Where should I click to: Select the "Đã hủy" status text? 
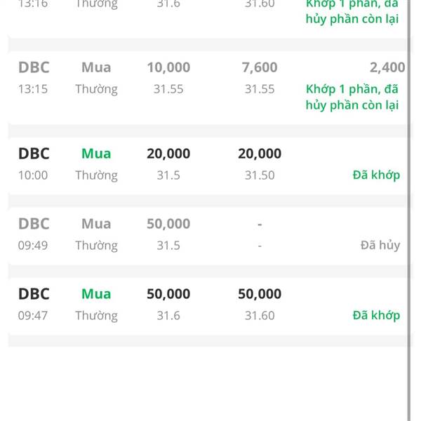[x=380, y=245]
